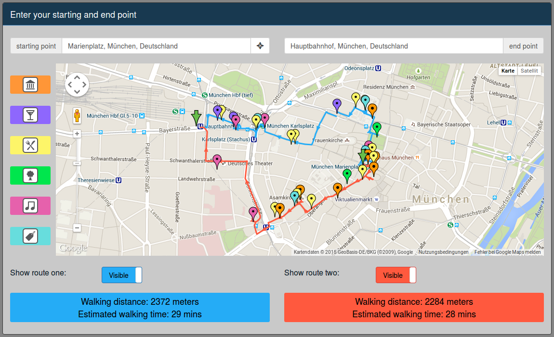Click the starting point input field

click(156, 46)
